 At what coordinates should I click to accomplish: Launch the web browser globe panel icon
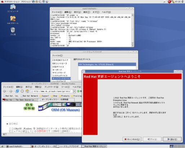click(33, 1)
